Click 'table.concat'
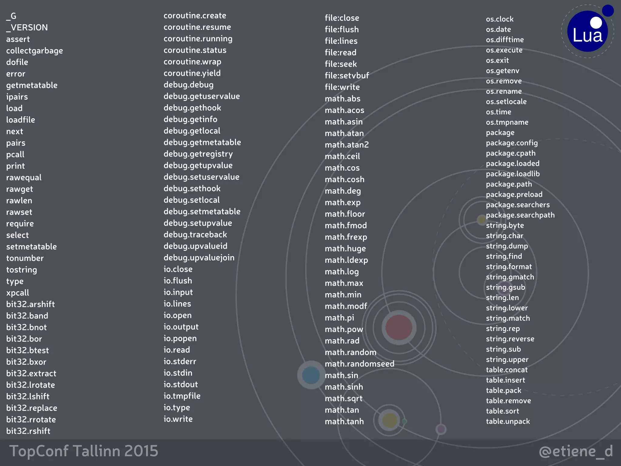Image resolution: width=621 pixels, height=466 pixels. coord(507,370)
